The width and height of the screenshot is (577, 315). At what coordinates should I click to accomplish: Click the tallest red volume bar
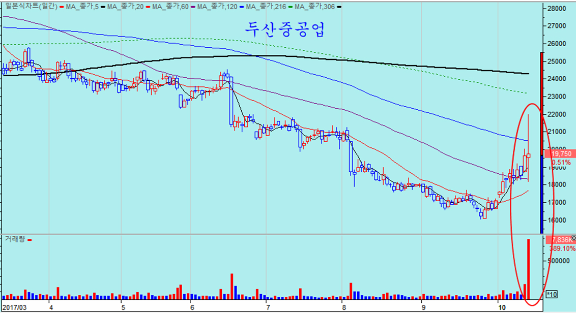[x=529, y=269]
